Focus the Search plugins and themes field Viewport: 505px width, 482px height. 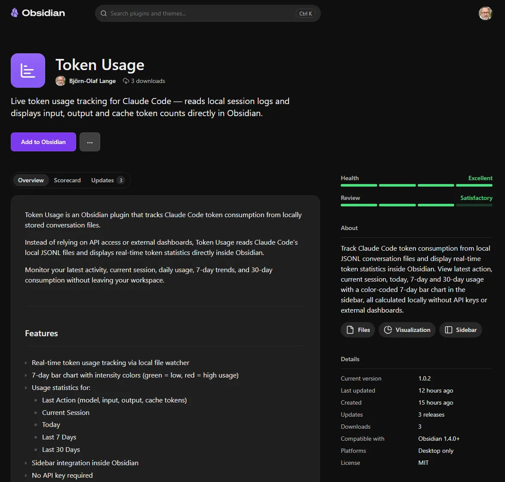point(208,13)
